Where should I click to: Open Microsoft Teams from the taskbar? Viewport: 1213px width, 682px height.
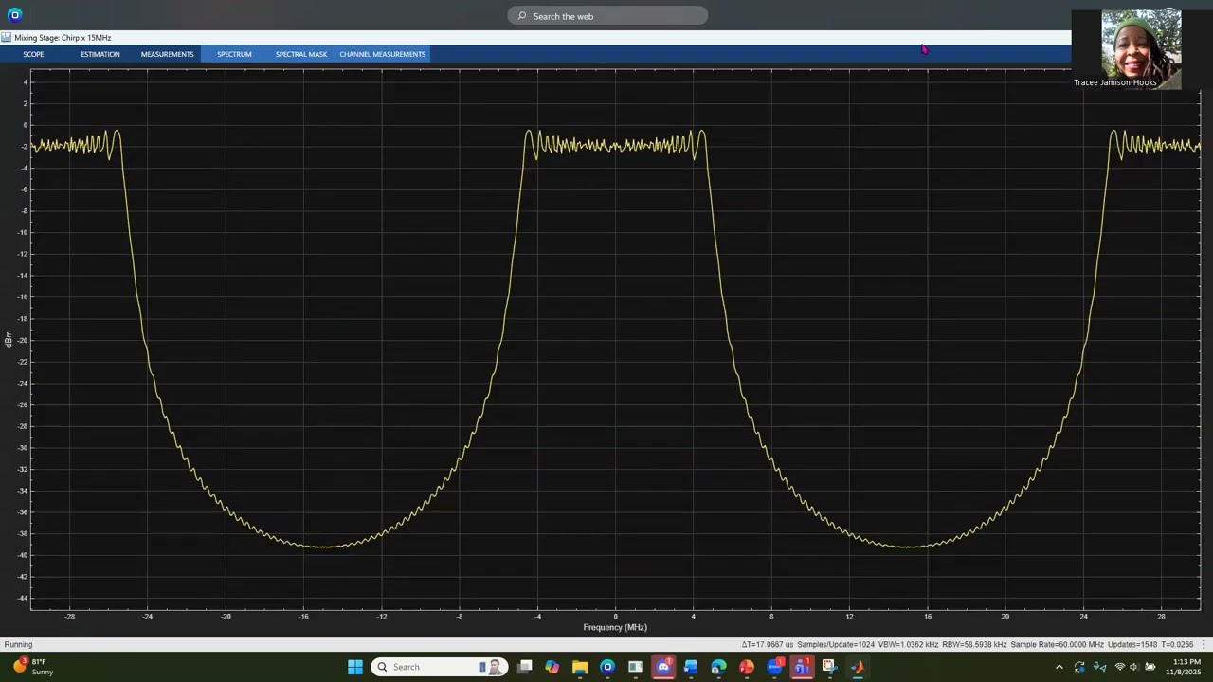(802, 667)
